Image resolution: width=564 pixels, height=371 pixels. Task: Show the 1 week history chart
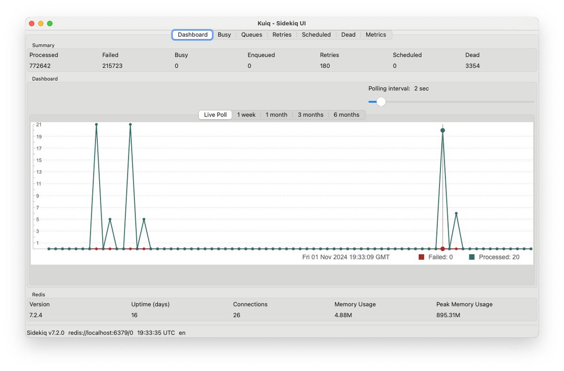click(246, 115)
